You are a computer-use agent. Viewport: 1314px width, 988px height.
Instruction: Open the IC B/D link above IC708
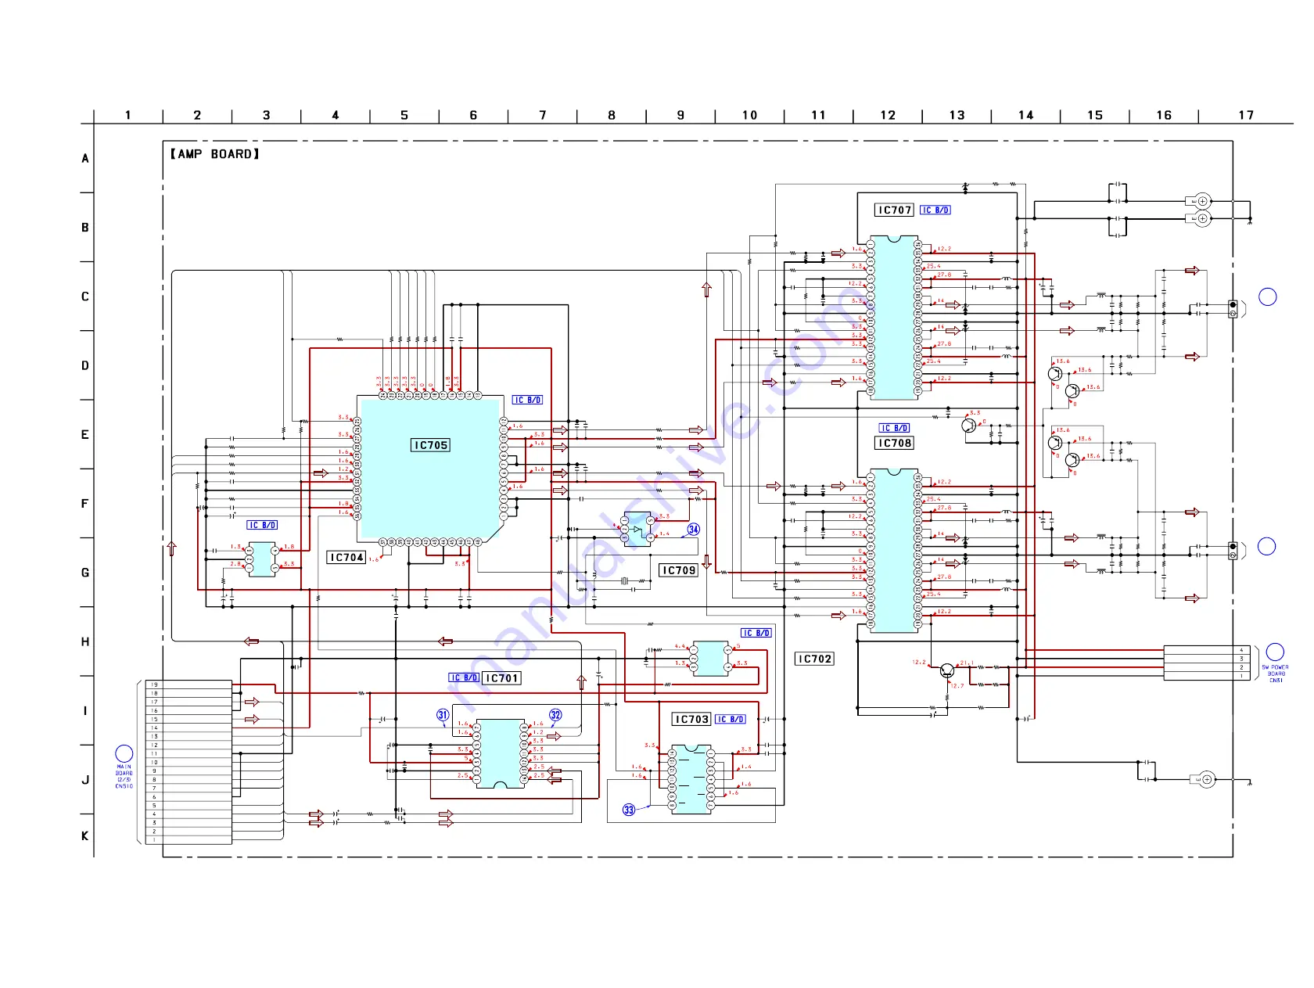pos(894,429)
